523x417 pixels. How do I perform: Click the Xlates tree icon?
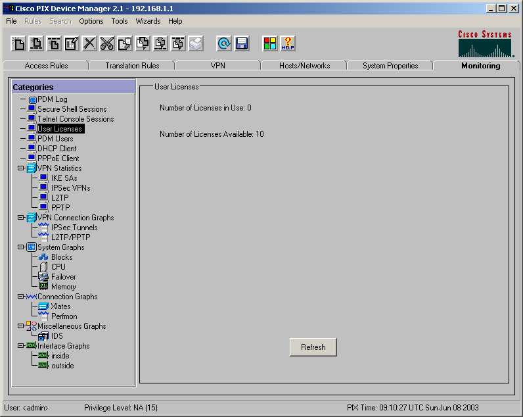43,306
